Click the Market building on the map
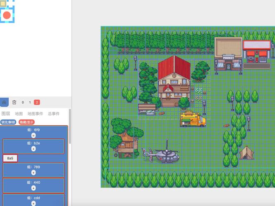The width and height of the screenshot is (275, 206). pos(228,53)
